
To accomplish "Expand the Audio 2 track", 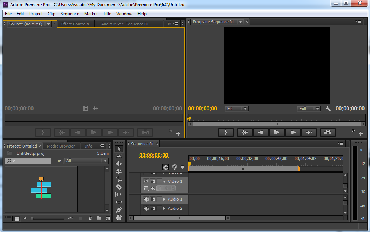I will [x=164, y=208].
